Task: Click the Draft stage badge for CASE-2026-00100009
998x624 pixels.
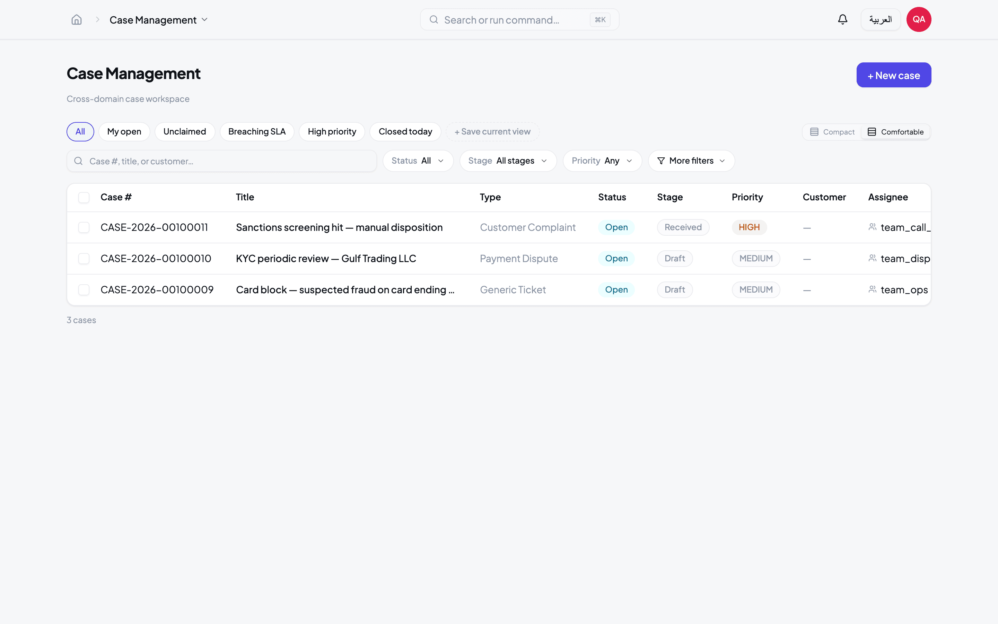Action: click(675, 290)
